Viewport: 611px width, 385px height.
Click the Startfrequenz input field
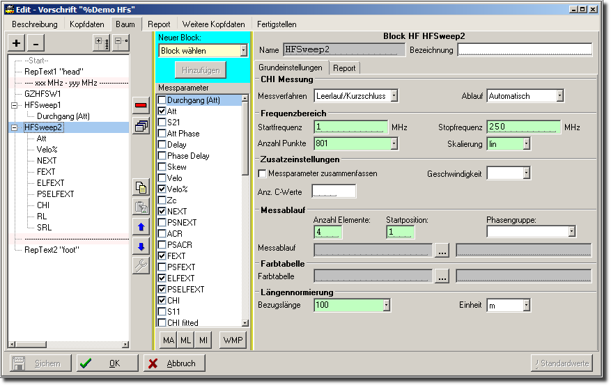(350, 127)
